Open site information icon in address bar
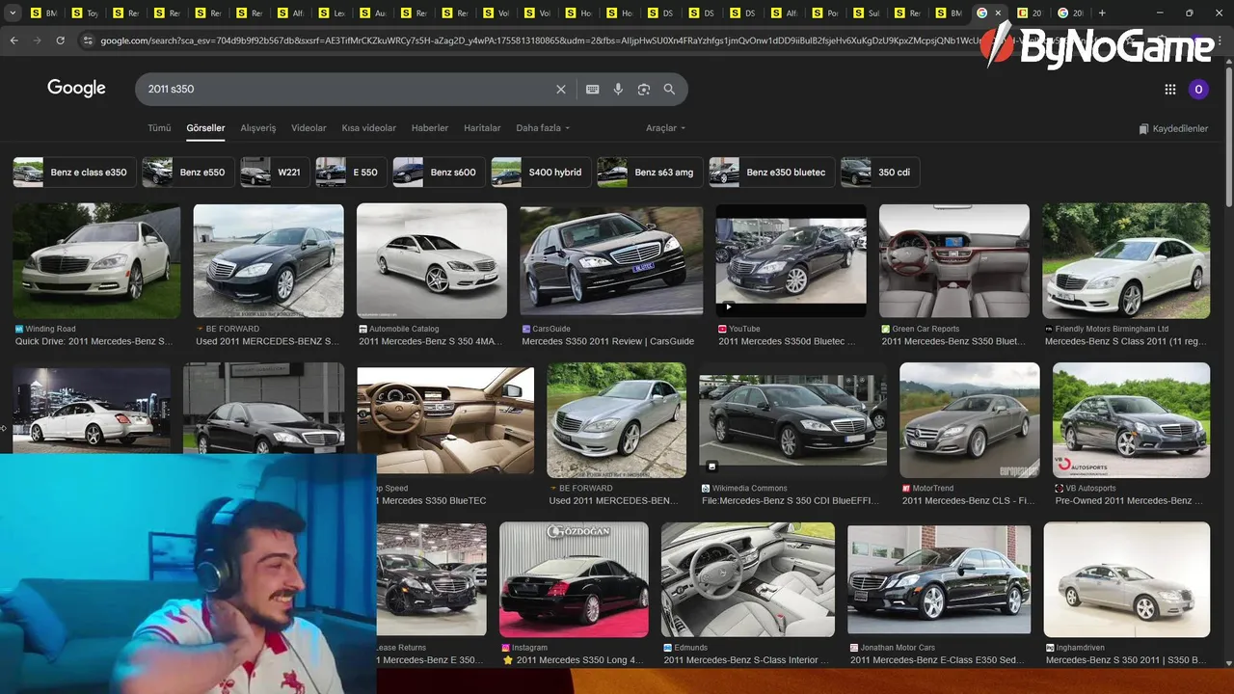Image resolution: width=1234 pixels, height=694 pixels. click(88, 40)
